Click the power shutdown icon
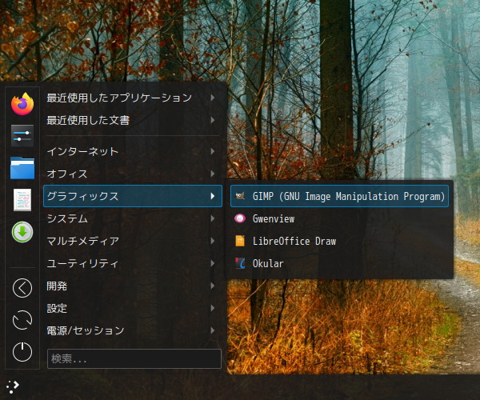The width and height of the screenshot is (480, 400). click(x=22, y=352)
